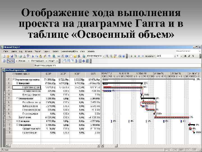Collapse the Управление проектом summary task
The width and height of the screenshot is (202, 152).
pyautogui.click(x=13, y=79)
